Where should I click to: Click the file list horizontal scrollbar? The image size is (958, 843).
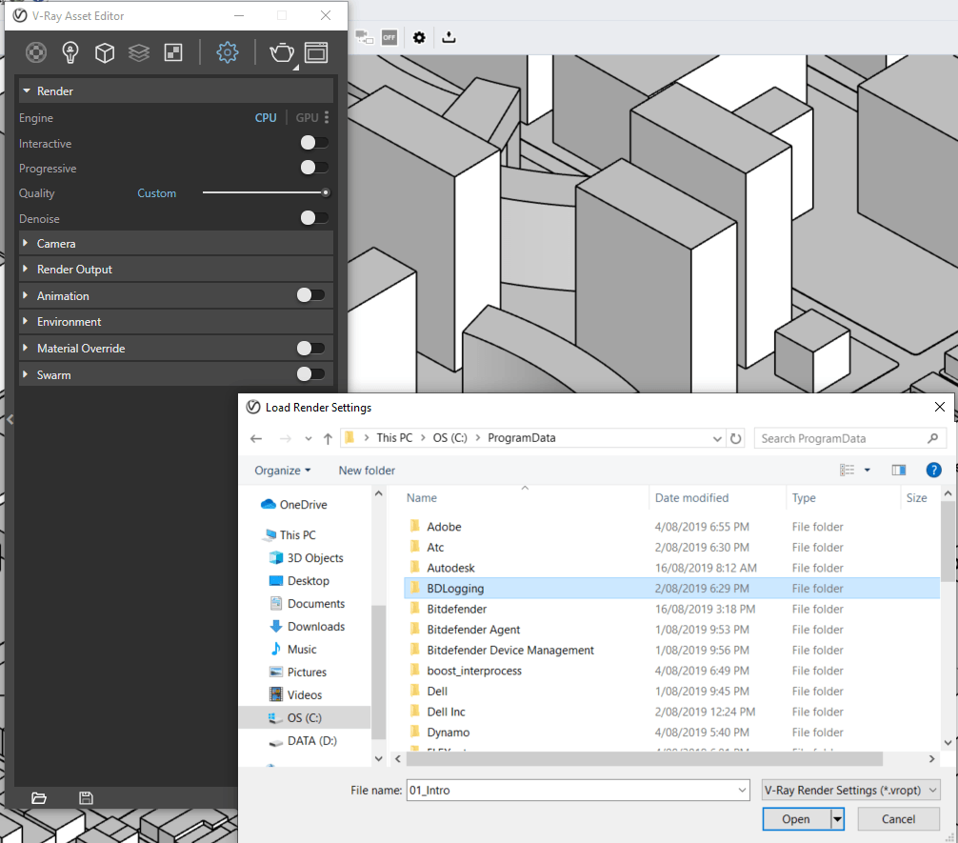(x=645, y=758)
